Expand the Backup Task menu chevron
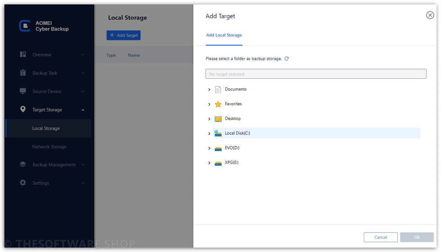441x252 pixels. point(83,73)
